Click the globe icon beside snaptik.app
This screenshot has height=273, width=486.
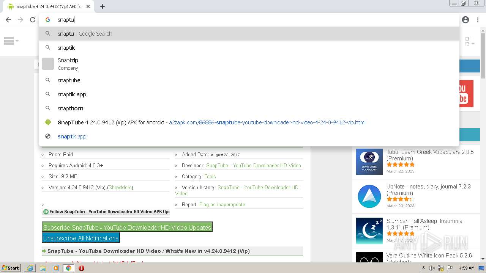[48, 136]
